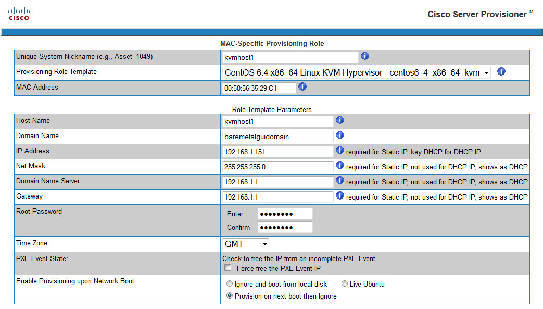Click the Cisco Server Provisioner title
543x309 pixels.
480,14
